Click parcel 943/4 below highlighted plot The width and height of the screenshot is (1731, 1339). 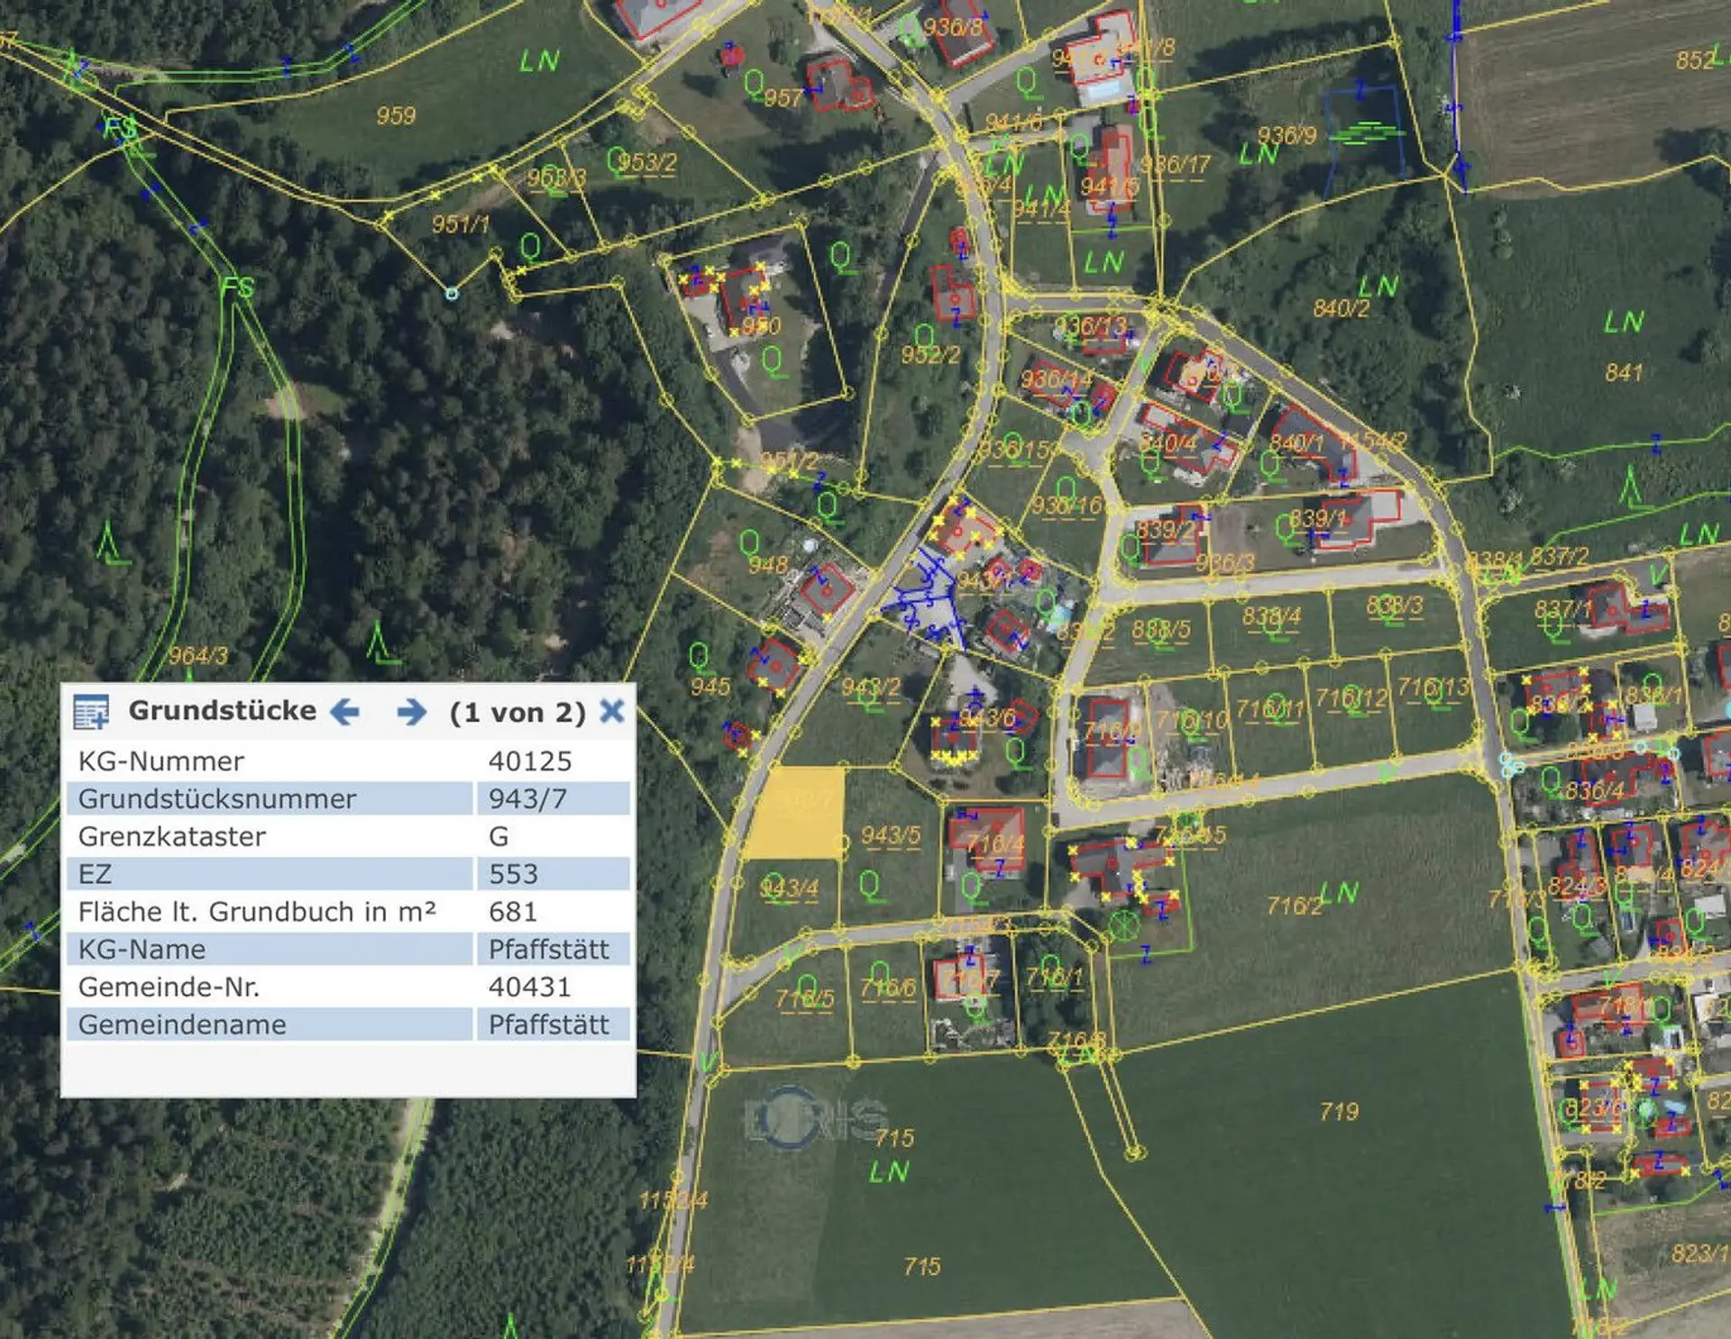coord(789,888)
